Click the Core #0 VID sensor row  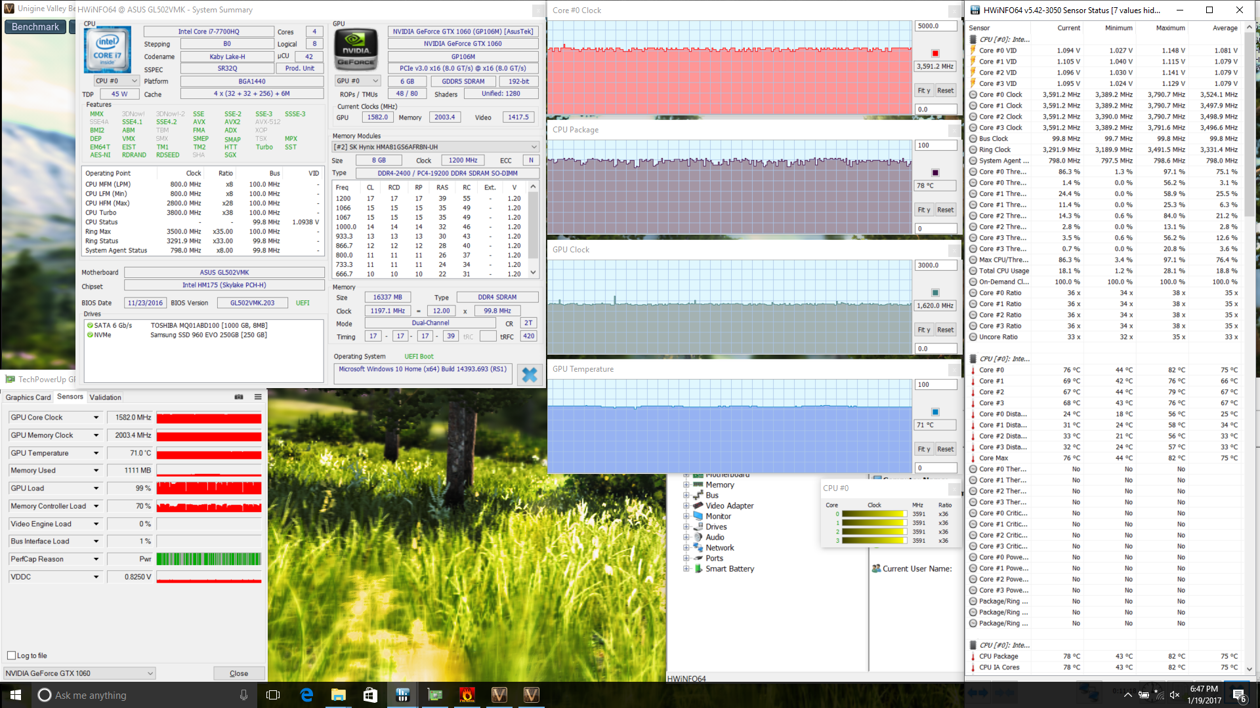point(1104,50)
